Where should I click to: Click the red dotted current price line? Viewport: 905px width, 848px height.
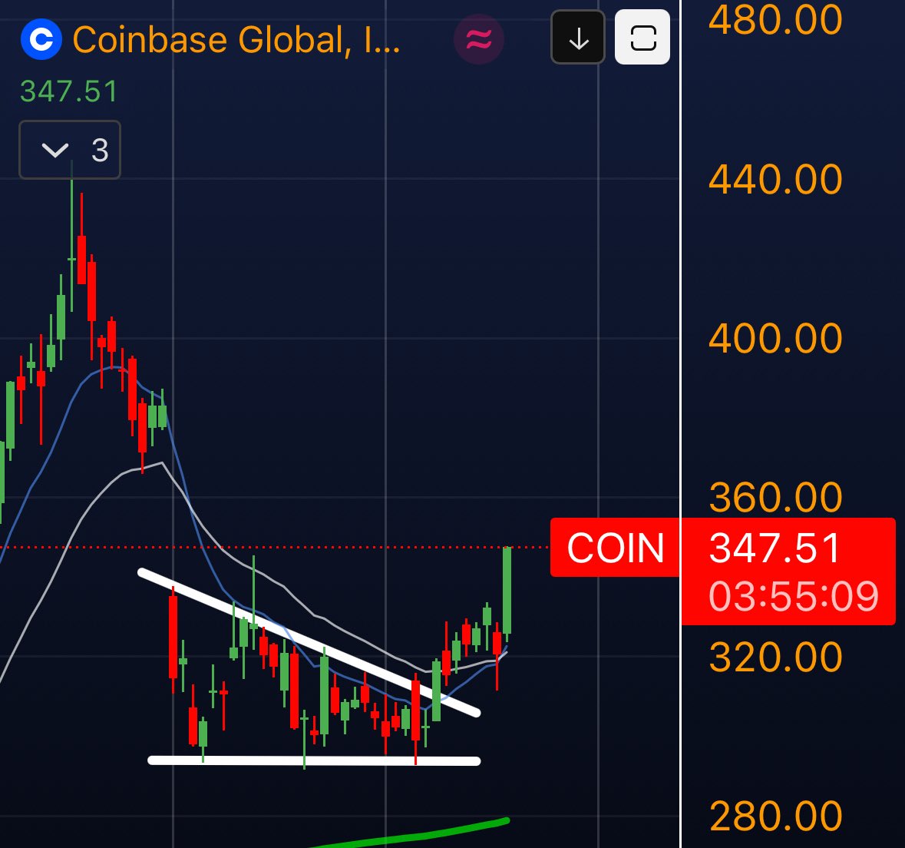tap(275, 546)
